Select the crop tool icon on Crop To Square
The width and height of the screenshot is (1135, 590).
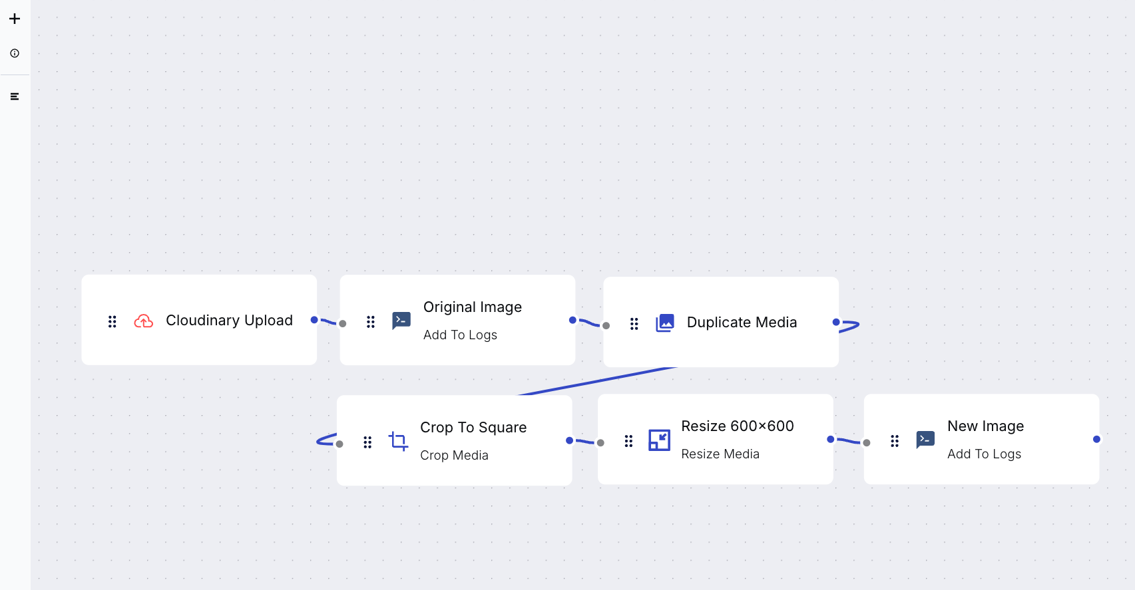point(398,440)
